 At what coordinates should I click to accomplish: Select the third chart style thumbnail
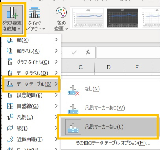(151, 18)
